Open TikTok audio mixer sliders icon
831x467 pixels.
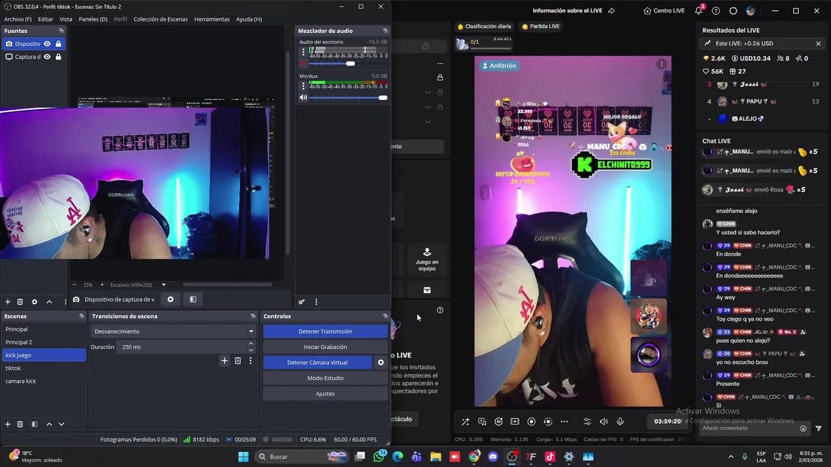(x=588, y=422)
